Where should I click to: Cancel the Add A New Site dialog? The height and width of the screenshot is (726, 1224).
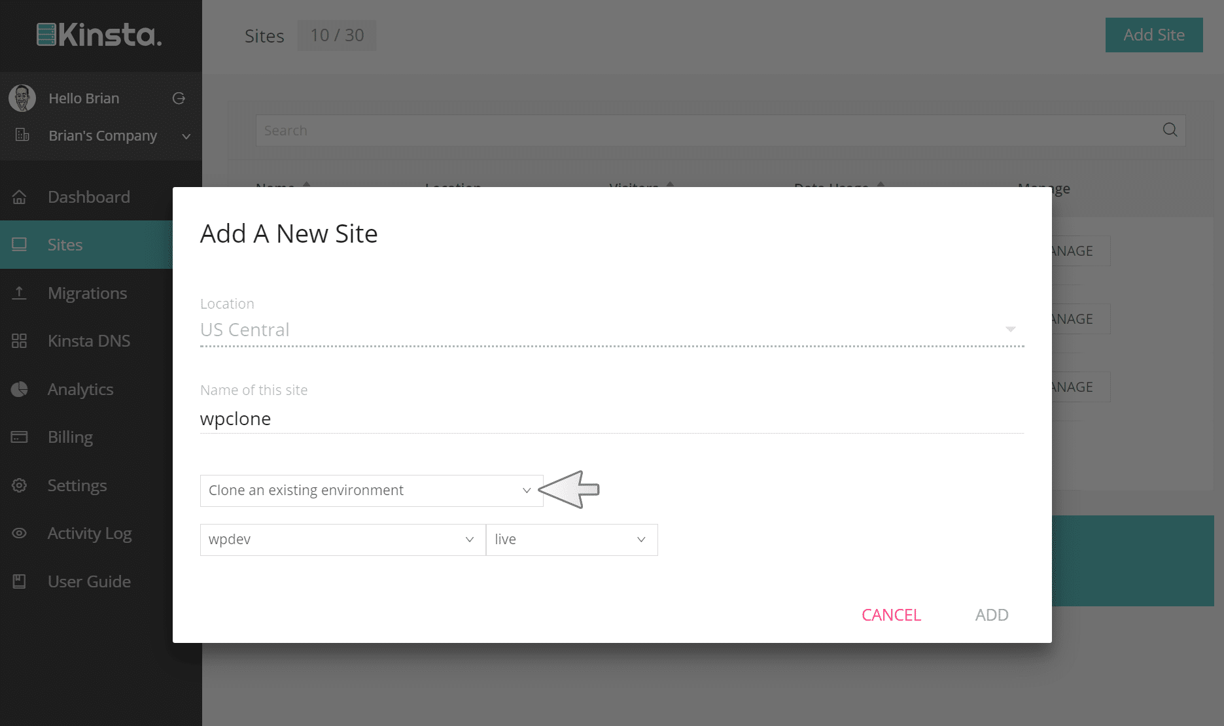tap(891, 615)
